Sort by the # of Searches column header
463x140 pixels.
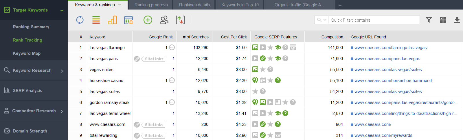pyautogui.click(x=196, y=37)
